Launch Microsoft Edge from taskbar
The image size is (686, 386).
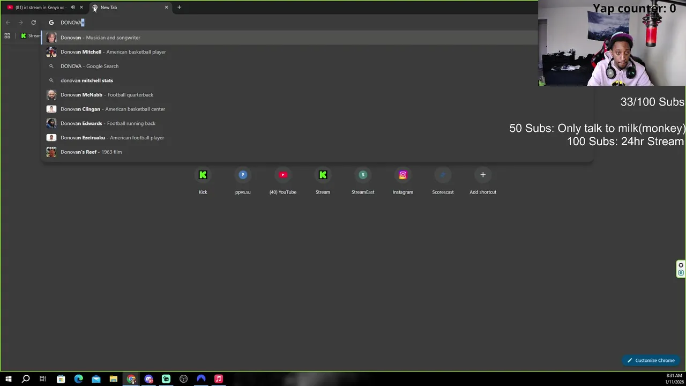pyautogui.click(x=78, y=379)
